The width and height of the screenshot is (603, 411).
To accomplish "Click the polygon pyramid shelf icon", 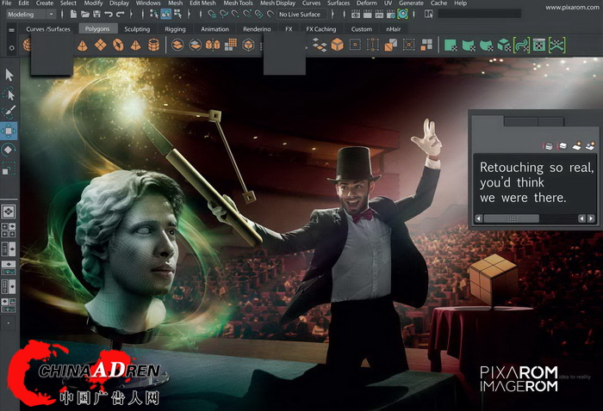I will pos(135,45).
